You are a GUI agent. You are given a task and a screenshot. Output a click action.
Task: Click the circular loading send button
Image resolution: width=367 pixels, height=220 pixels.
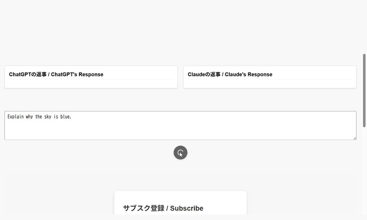point(180,153)
